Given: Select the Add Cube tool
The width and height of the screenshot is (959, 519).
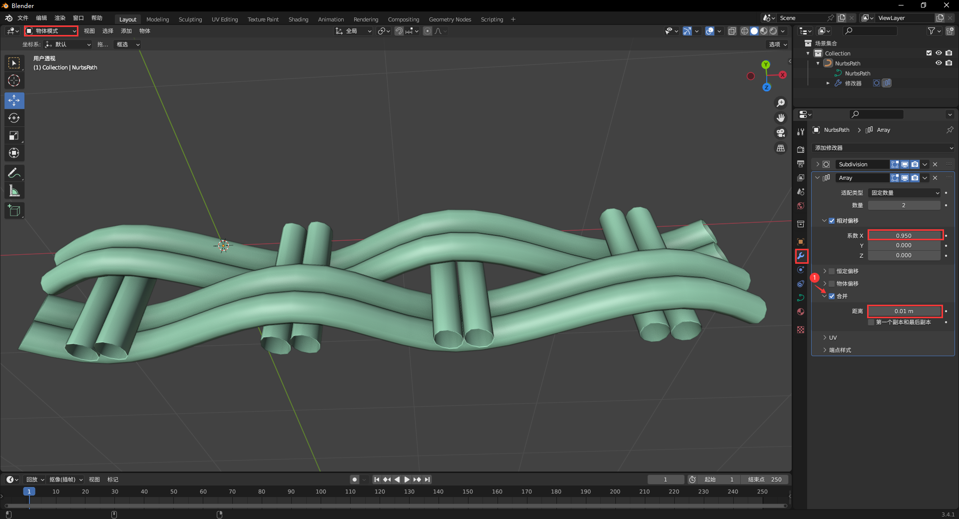Looking at the screenshot, I should tap(14, 211).
